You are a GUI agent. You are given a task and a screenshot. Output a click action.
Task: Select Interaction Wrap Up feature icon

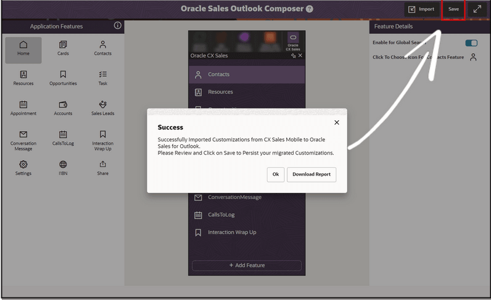[x=103, y=141]
